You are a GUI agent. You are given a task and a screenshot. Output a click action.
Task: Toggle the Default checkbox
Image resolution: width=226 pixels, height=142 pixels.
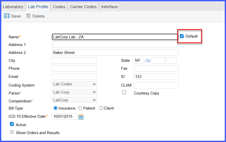[x=182, y=36]
